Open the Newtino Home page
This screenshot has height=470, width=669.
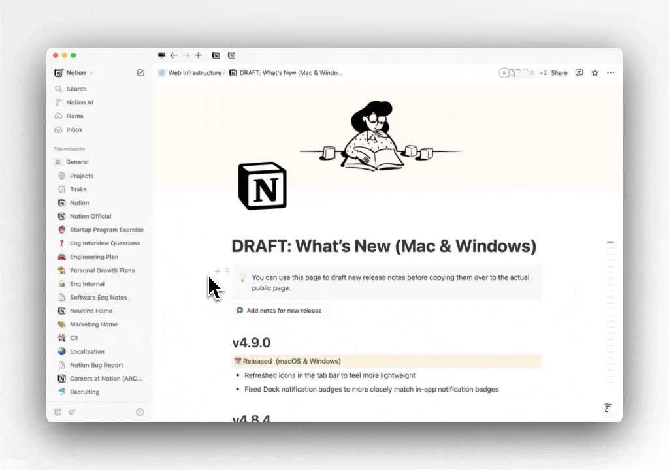(91, 311)
